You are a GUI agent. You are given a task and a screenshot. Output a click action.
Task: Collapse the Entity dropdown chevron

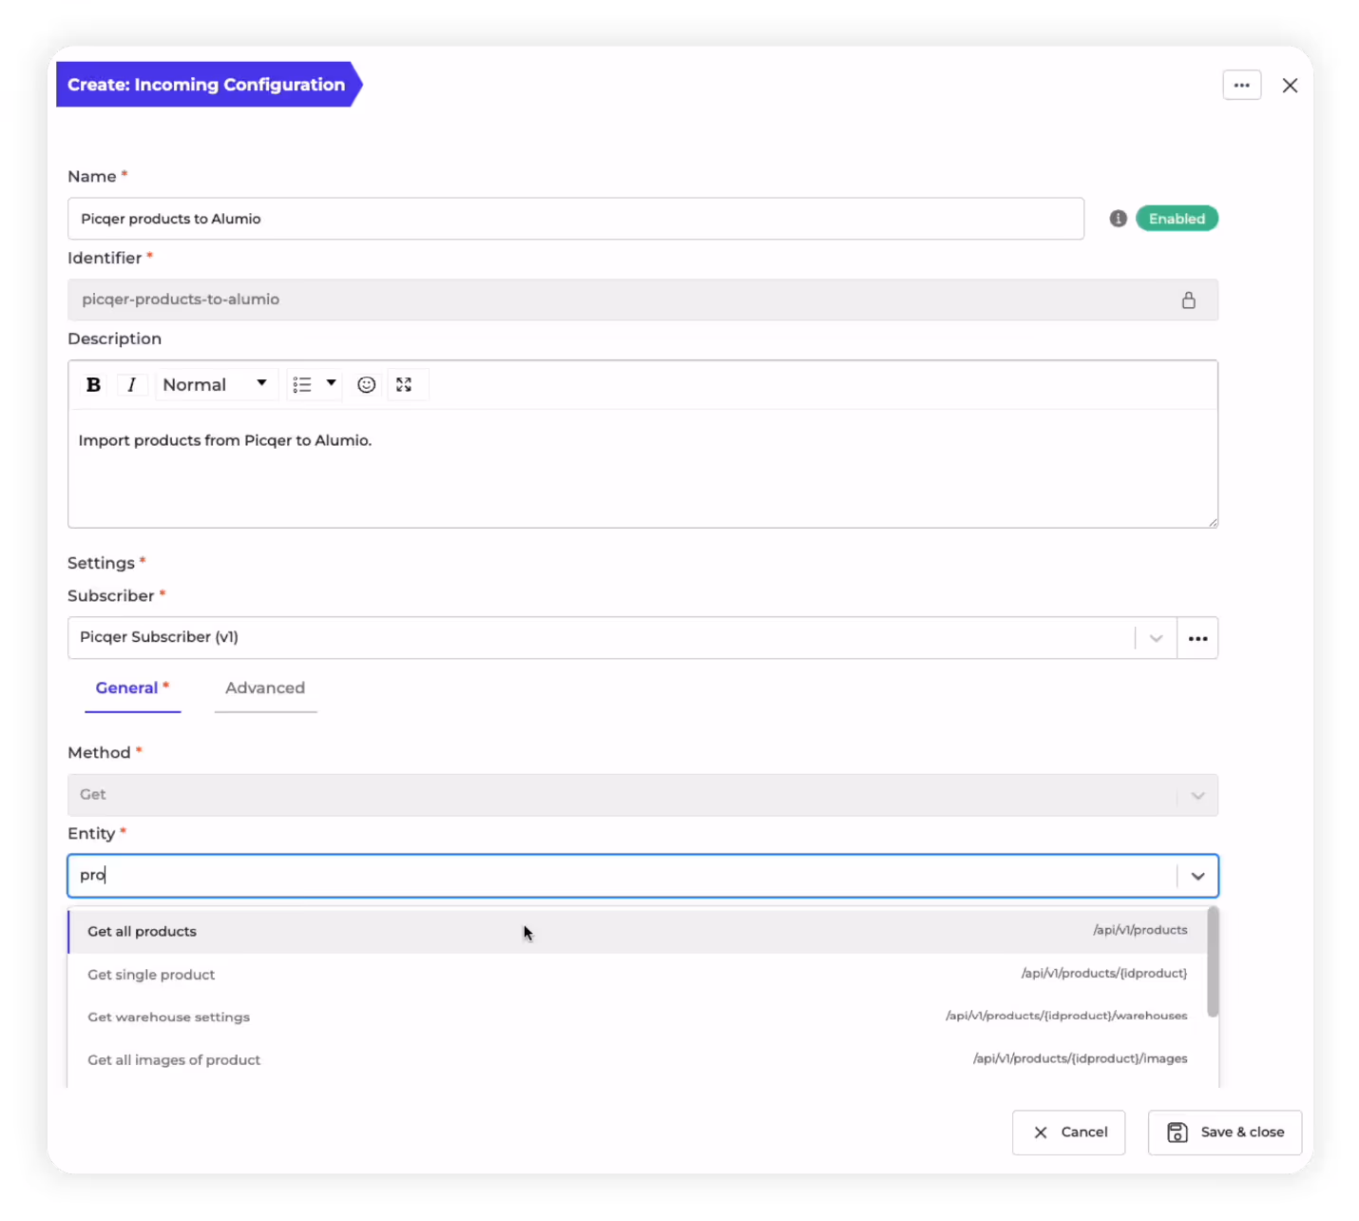click(1197, 876)
